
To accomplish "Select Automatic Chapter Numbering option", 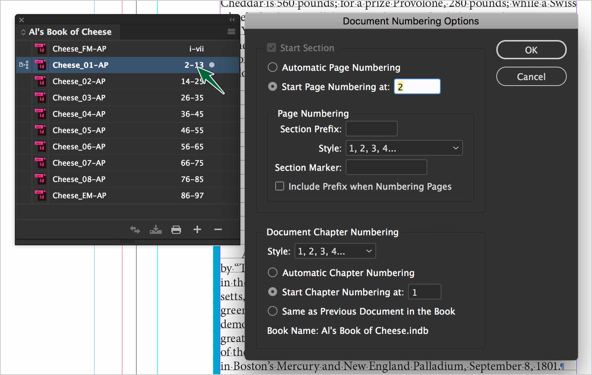I will (272, 272).
